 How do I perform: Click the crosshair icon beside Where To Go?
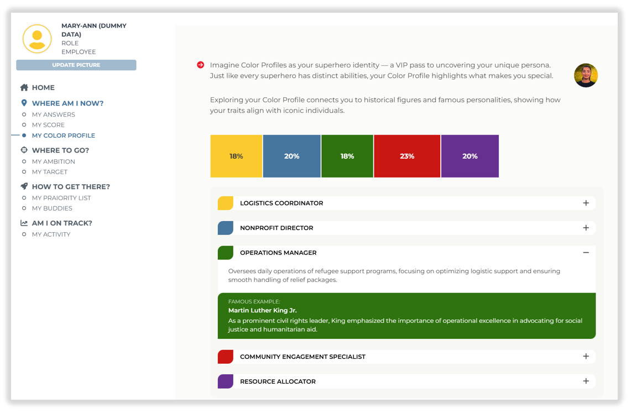(24, 150)
